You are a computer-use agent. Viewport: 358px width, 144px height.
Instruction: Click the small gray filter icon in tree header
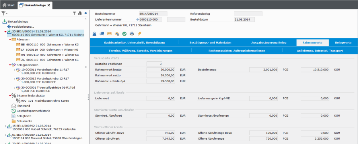pos(74,13)
